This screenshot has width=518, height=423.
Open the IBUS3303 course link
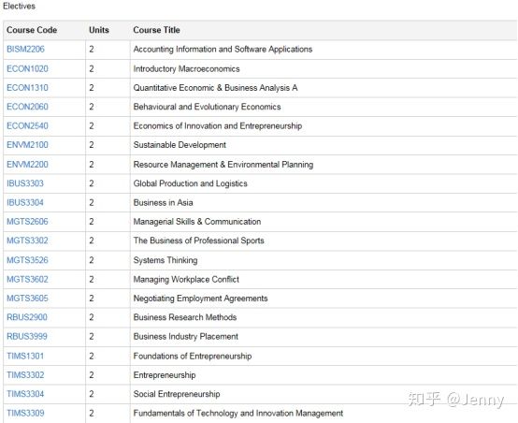(25, 183)
